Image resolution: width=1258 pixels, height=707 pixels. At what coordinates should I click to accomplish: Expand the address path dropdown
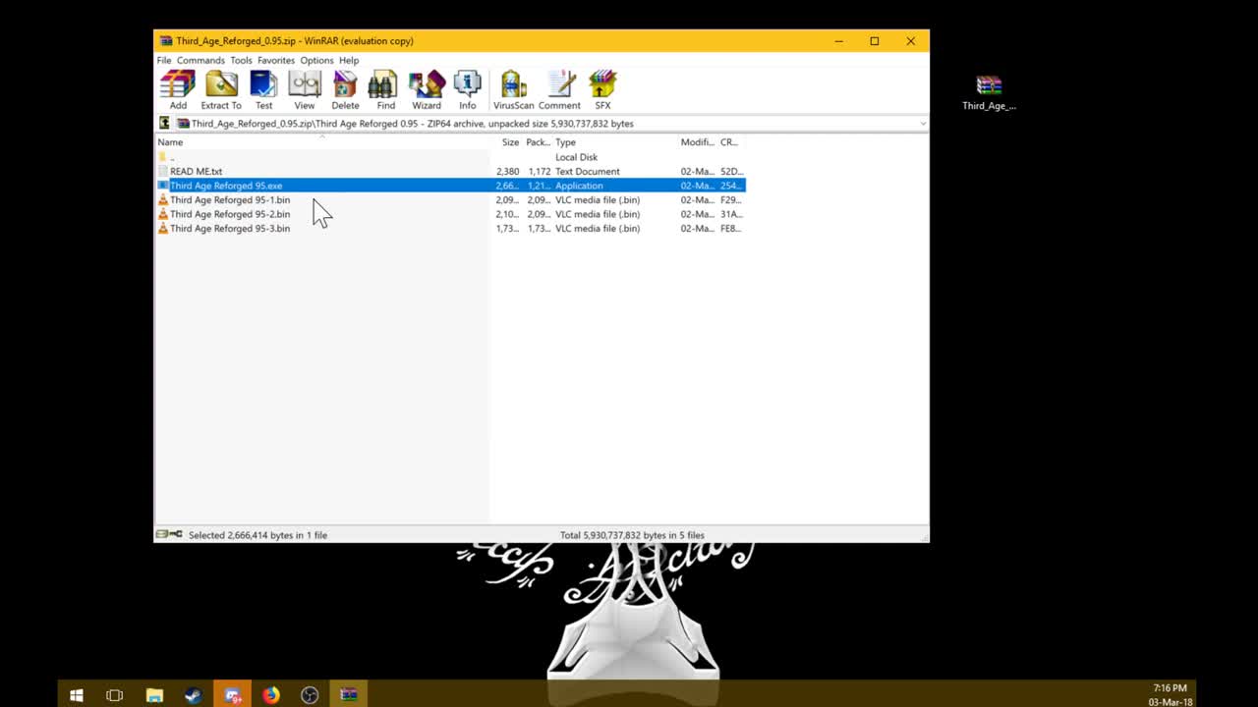point(922,124)
